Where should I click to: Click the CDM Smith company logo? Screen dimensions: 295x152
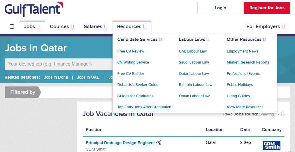point(271,145)
